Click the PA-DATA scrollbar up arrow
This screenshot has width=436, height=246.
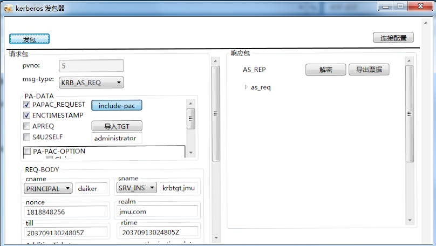coord(191,104)
